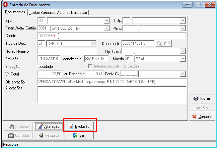Screen dimensions: 219x148
Task: Click the Inclusão button icon
Action: tap(11, 126)
